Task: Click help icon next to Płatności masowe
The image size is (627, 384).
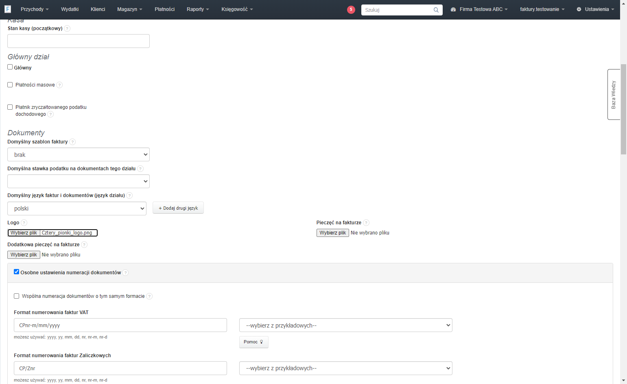Action: point(59,85)
